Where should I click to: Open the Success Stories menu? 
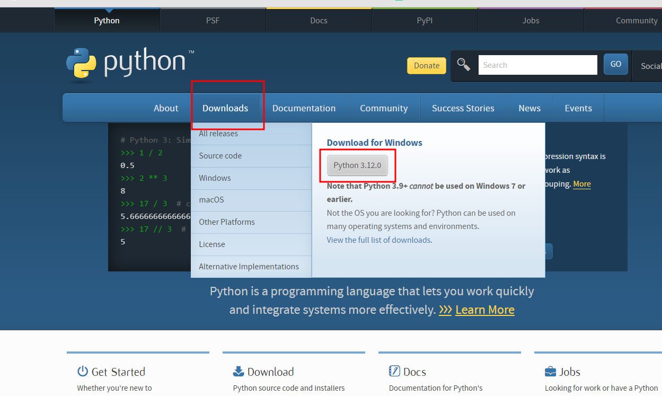coord(463,108)
